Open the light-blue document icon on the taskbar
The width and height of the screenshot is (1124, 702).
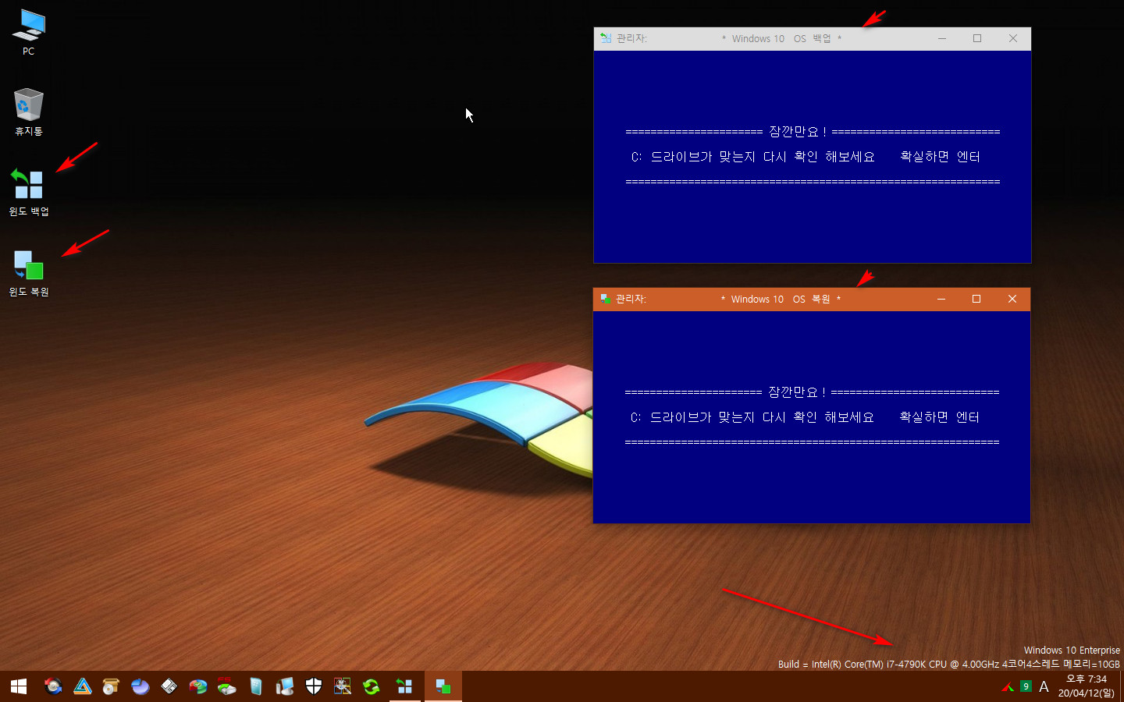[256, 686]
